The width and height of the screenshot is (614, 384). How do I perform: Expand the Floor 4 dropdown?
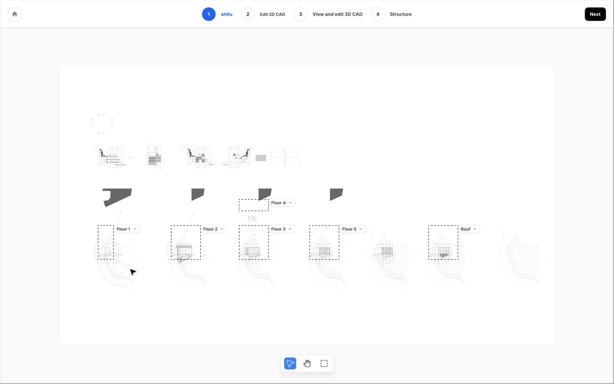[282, 203]
